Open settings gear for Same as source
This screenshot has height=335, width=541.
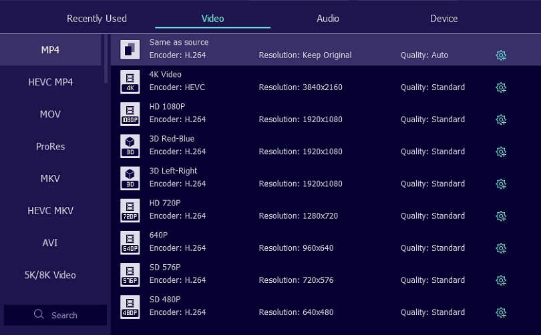pyautogui.click(x=501, y=55)
